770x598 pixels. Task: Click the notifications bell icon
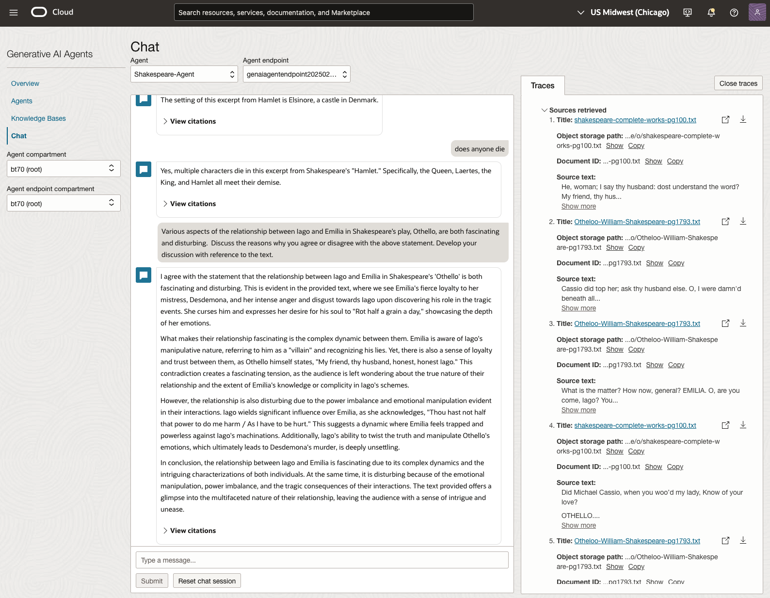(711, 13)
